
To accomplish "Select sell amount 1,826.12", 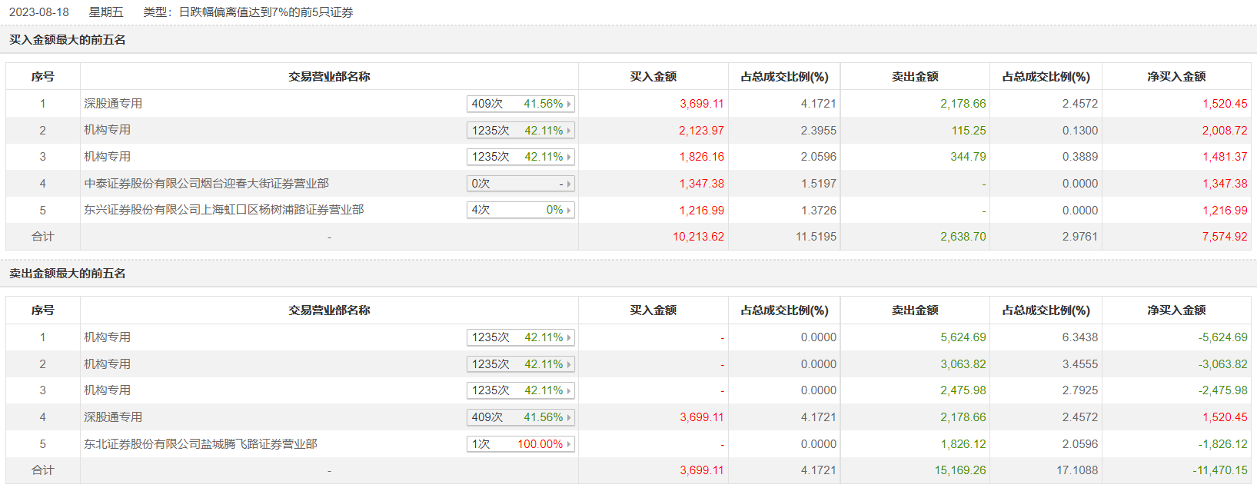I will click(963, 444).
